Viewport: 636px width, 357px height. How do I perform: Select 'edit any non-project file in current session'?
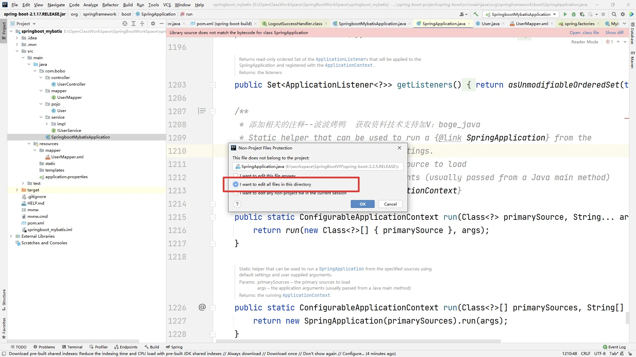(x=290, y=193)
